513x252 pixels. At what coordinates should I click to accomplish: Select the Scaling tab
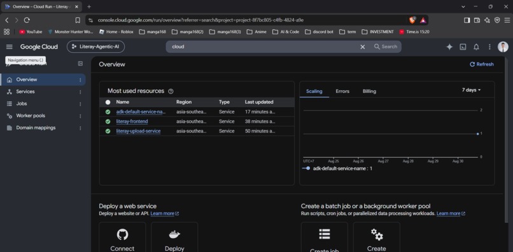[x=314, y=91]
